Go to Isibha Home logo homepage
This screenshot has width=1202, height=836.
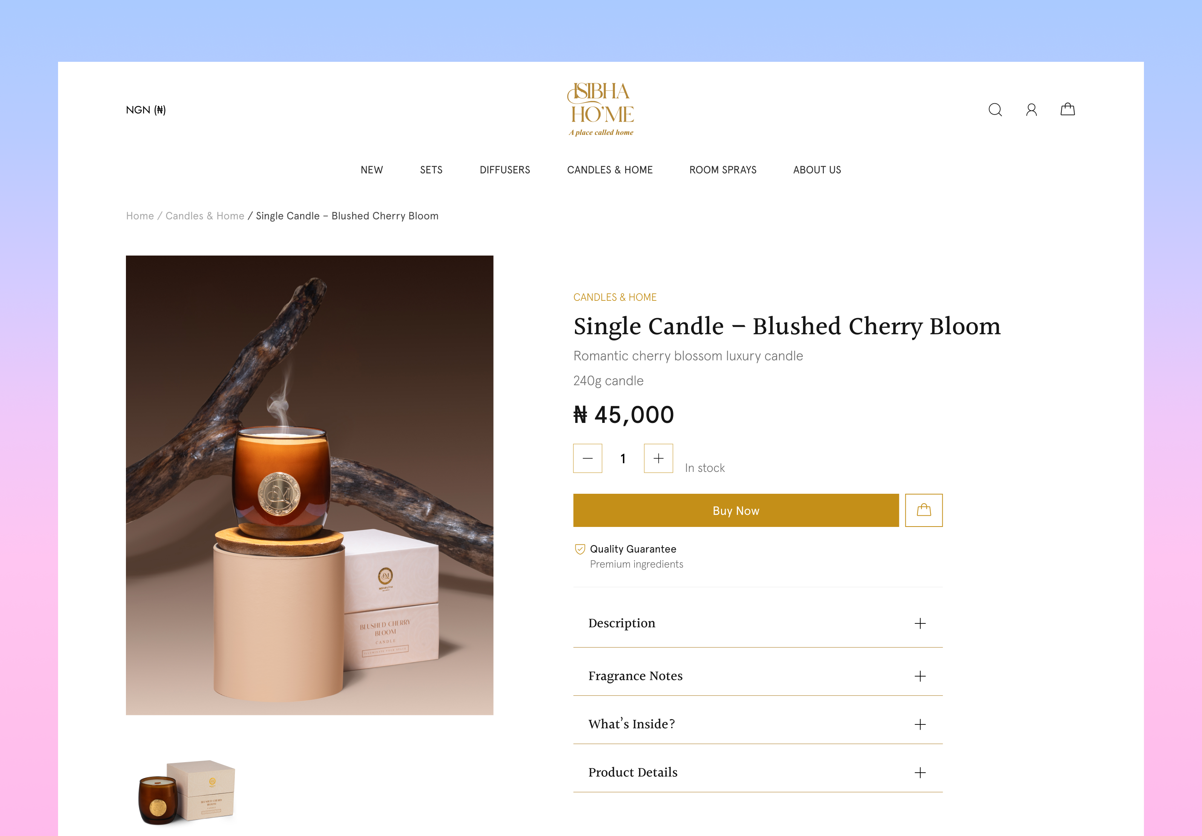click(601, 109)
